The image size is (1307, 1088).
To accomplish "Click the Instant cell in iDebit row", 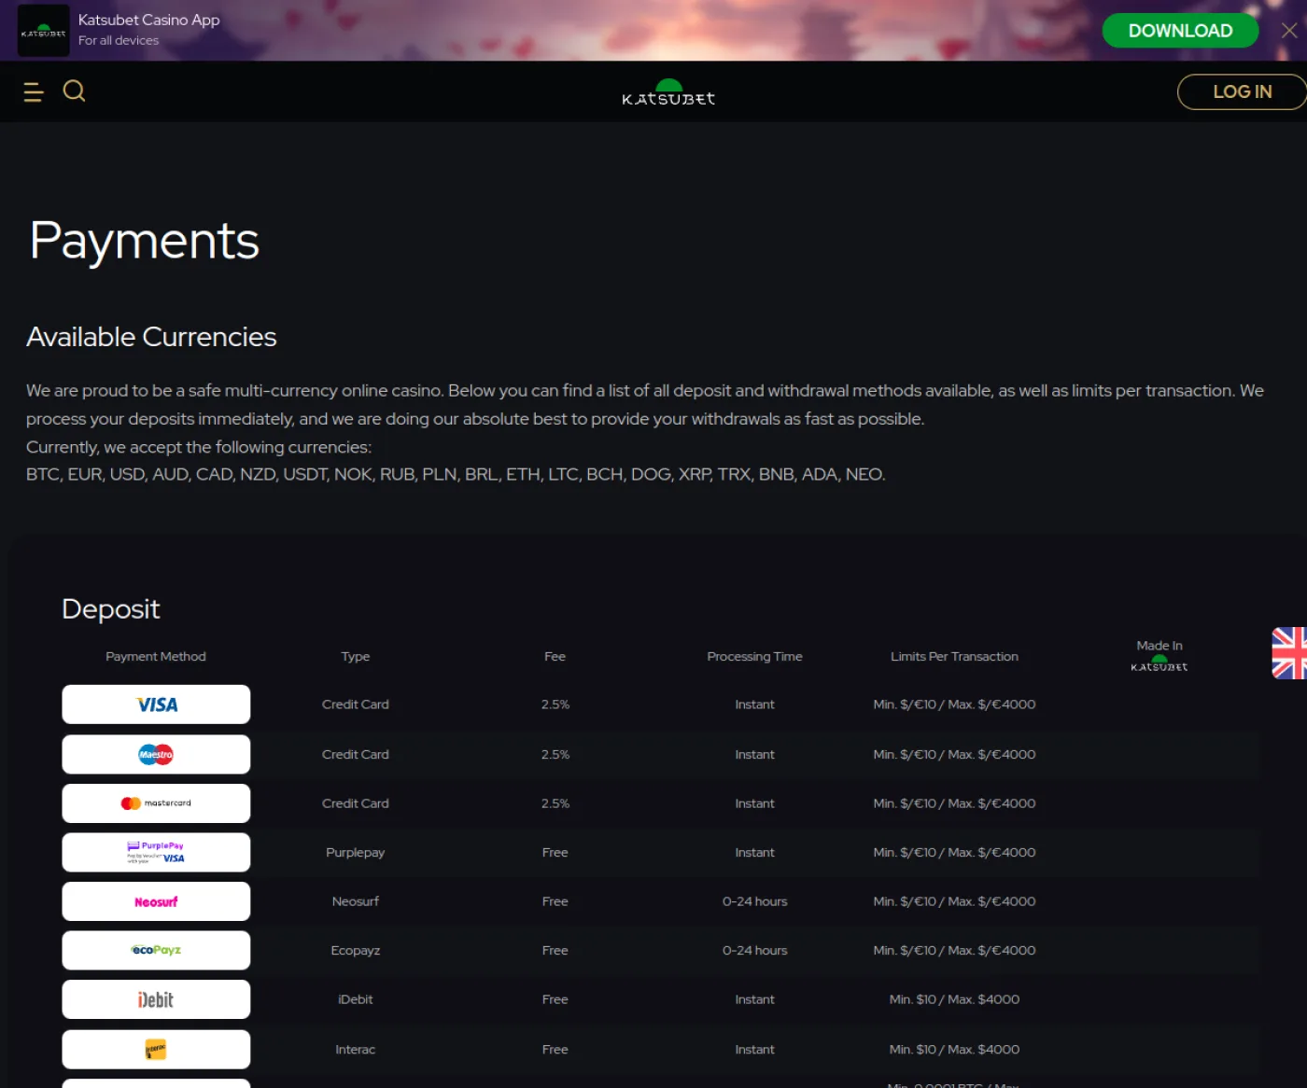I will (754, 999).
